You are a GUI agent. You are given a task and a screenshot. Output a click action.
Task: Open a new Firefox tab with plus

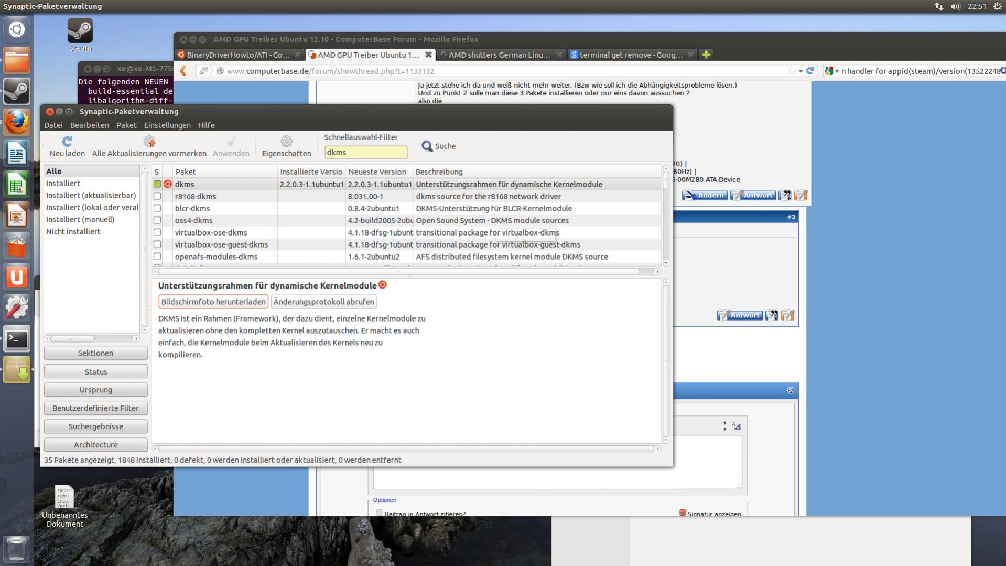706,55
